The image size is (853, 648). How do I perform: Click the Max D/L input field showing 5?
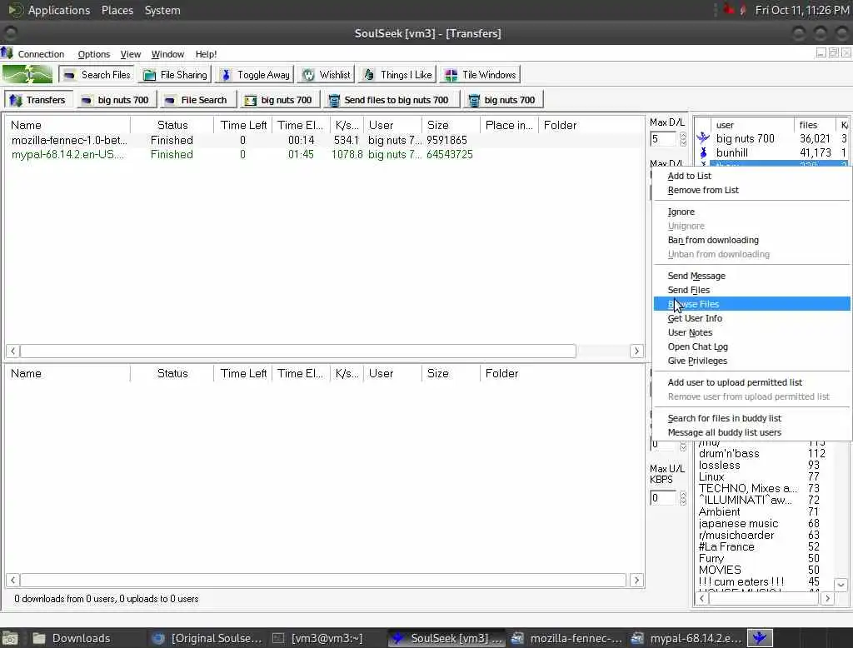coord(663,139)
